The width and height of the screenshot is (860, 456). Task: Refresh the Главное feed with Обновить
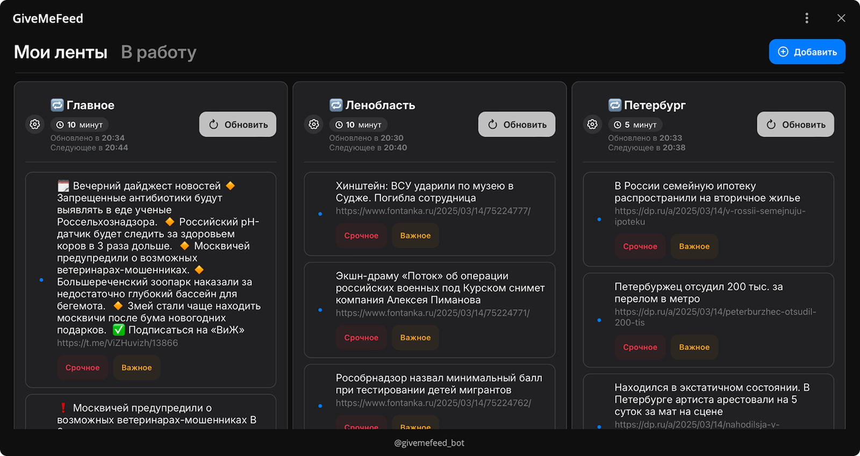238,124
